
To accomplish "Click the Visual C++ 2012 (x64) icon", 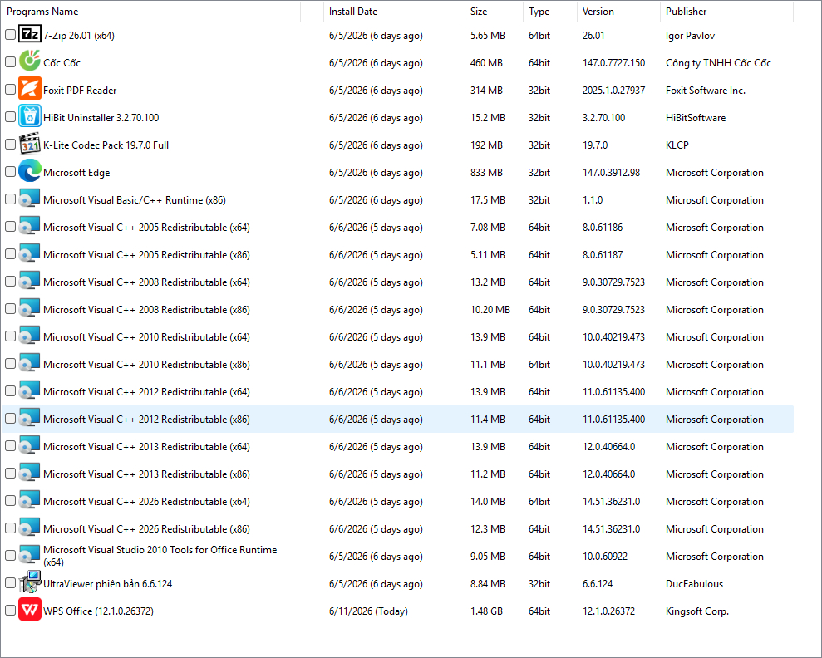I will coord(30,390).
